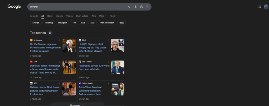Switch to AI Mode tab

point(34,16)
